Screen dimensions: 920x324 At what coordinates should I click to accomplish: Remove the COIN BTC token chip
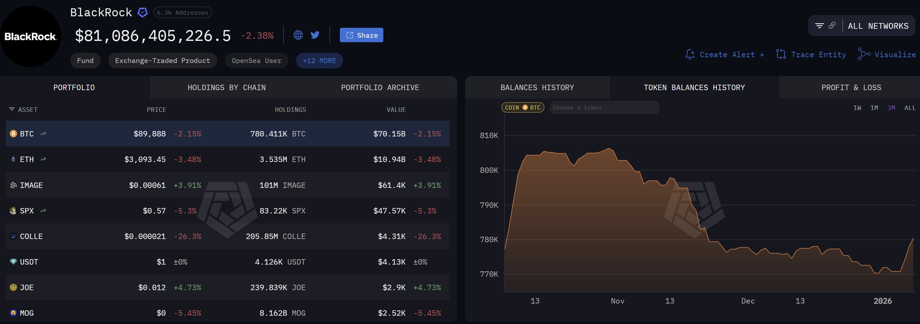coord(523,107)
